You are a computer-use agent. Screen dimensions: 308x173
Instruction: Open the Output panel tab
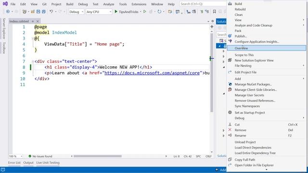coord(28,162)
